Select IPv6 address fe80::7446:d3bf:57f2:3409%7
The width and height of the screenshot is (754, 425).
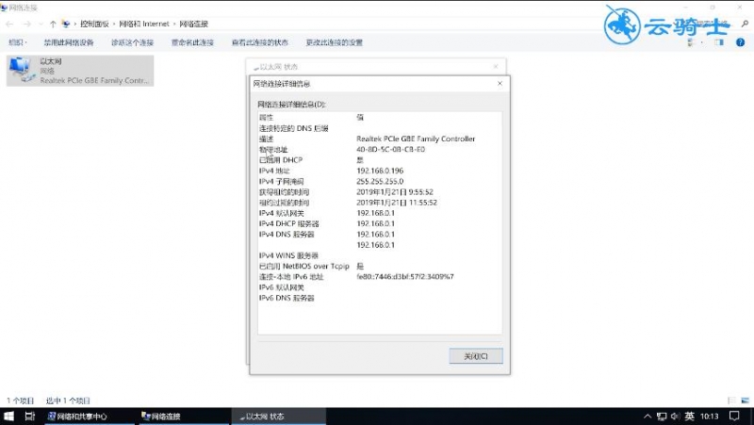coord(405,276)
